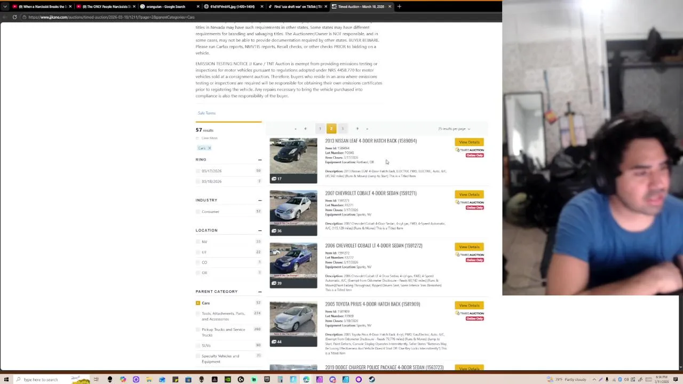
Task: Open File Explorer from the taskbar
Action: coord(149,379)
